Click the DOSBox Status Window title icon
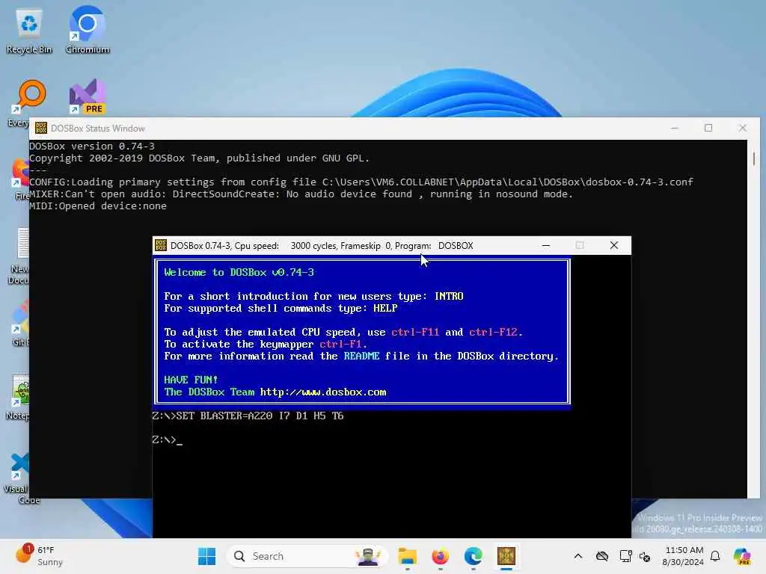766x574 pixels. point(41,129)
